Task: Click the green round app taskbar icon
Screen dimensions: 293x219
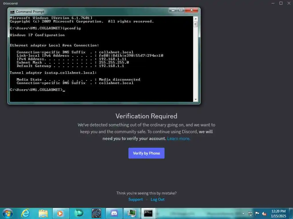Action: click(79, 213)
